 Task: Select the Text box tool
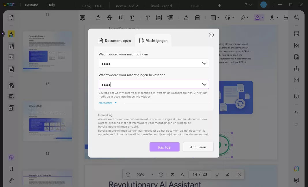pos(159,18)
